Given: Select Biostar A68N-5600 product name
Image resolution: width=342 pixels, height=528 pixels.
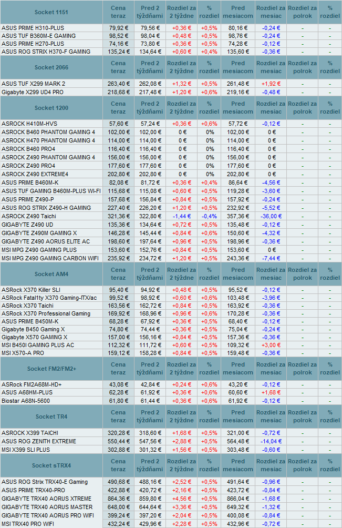Looking at the screenshot, I should (x=26, y=401).
